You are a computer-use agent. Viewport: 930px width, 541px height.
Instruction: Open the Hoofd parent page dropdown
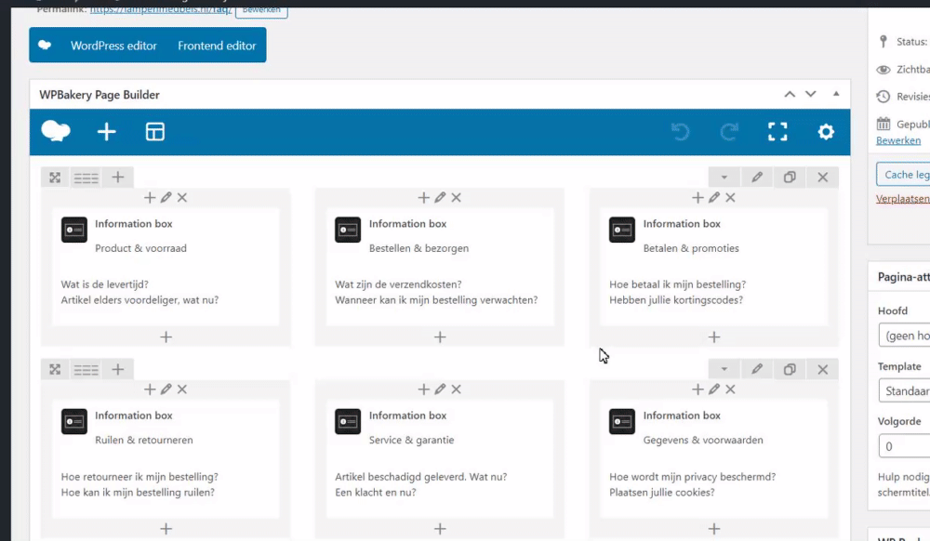pyautogui.click(x=905, y=336)
